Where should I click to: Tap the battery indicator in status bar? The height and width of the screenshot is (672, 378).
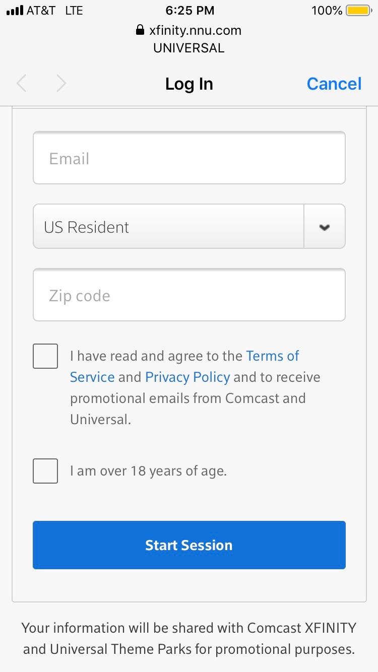[358, 10]
